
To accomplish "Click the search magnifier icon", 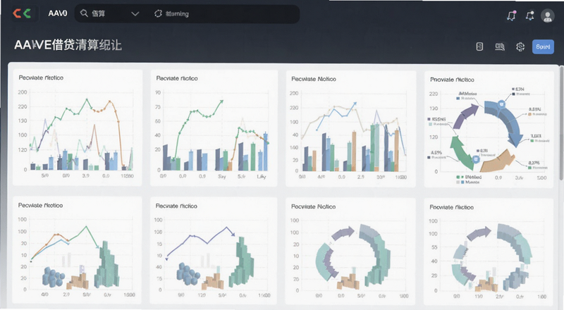I will (84, 13).
